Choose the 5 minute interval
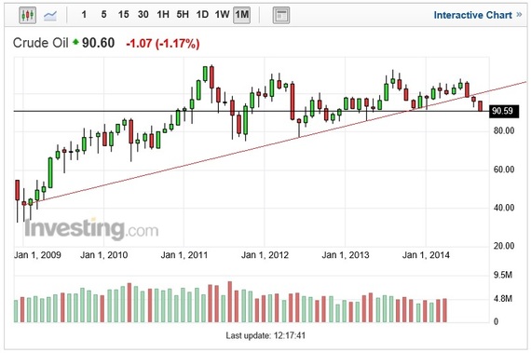531x353 pixels. pos(103,15)
